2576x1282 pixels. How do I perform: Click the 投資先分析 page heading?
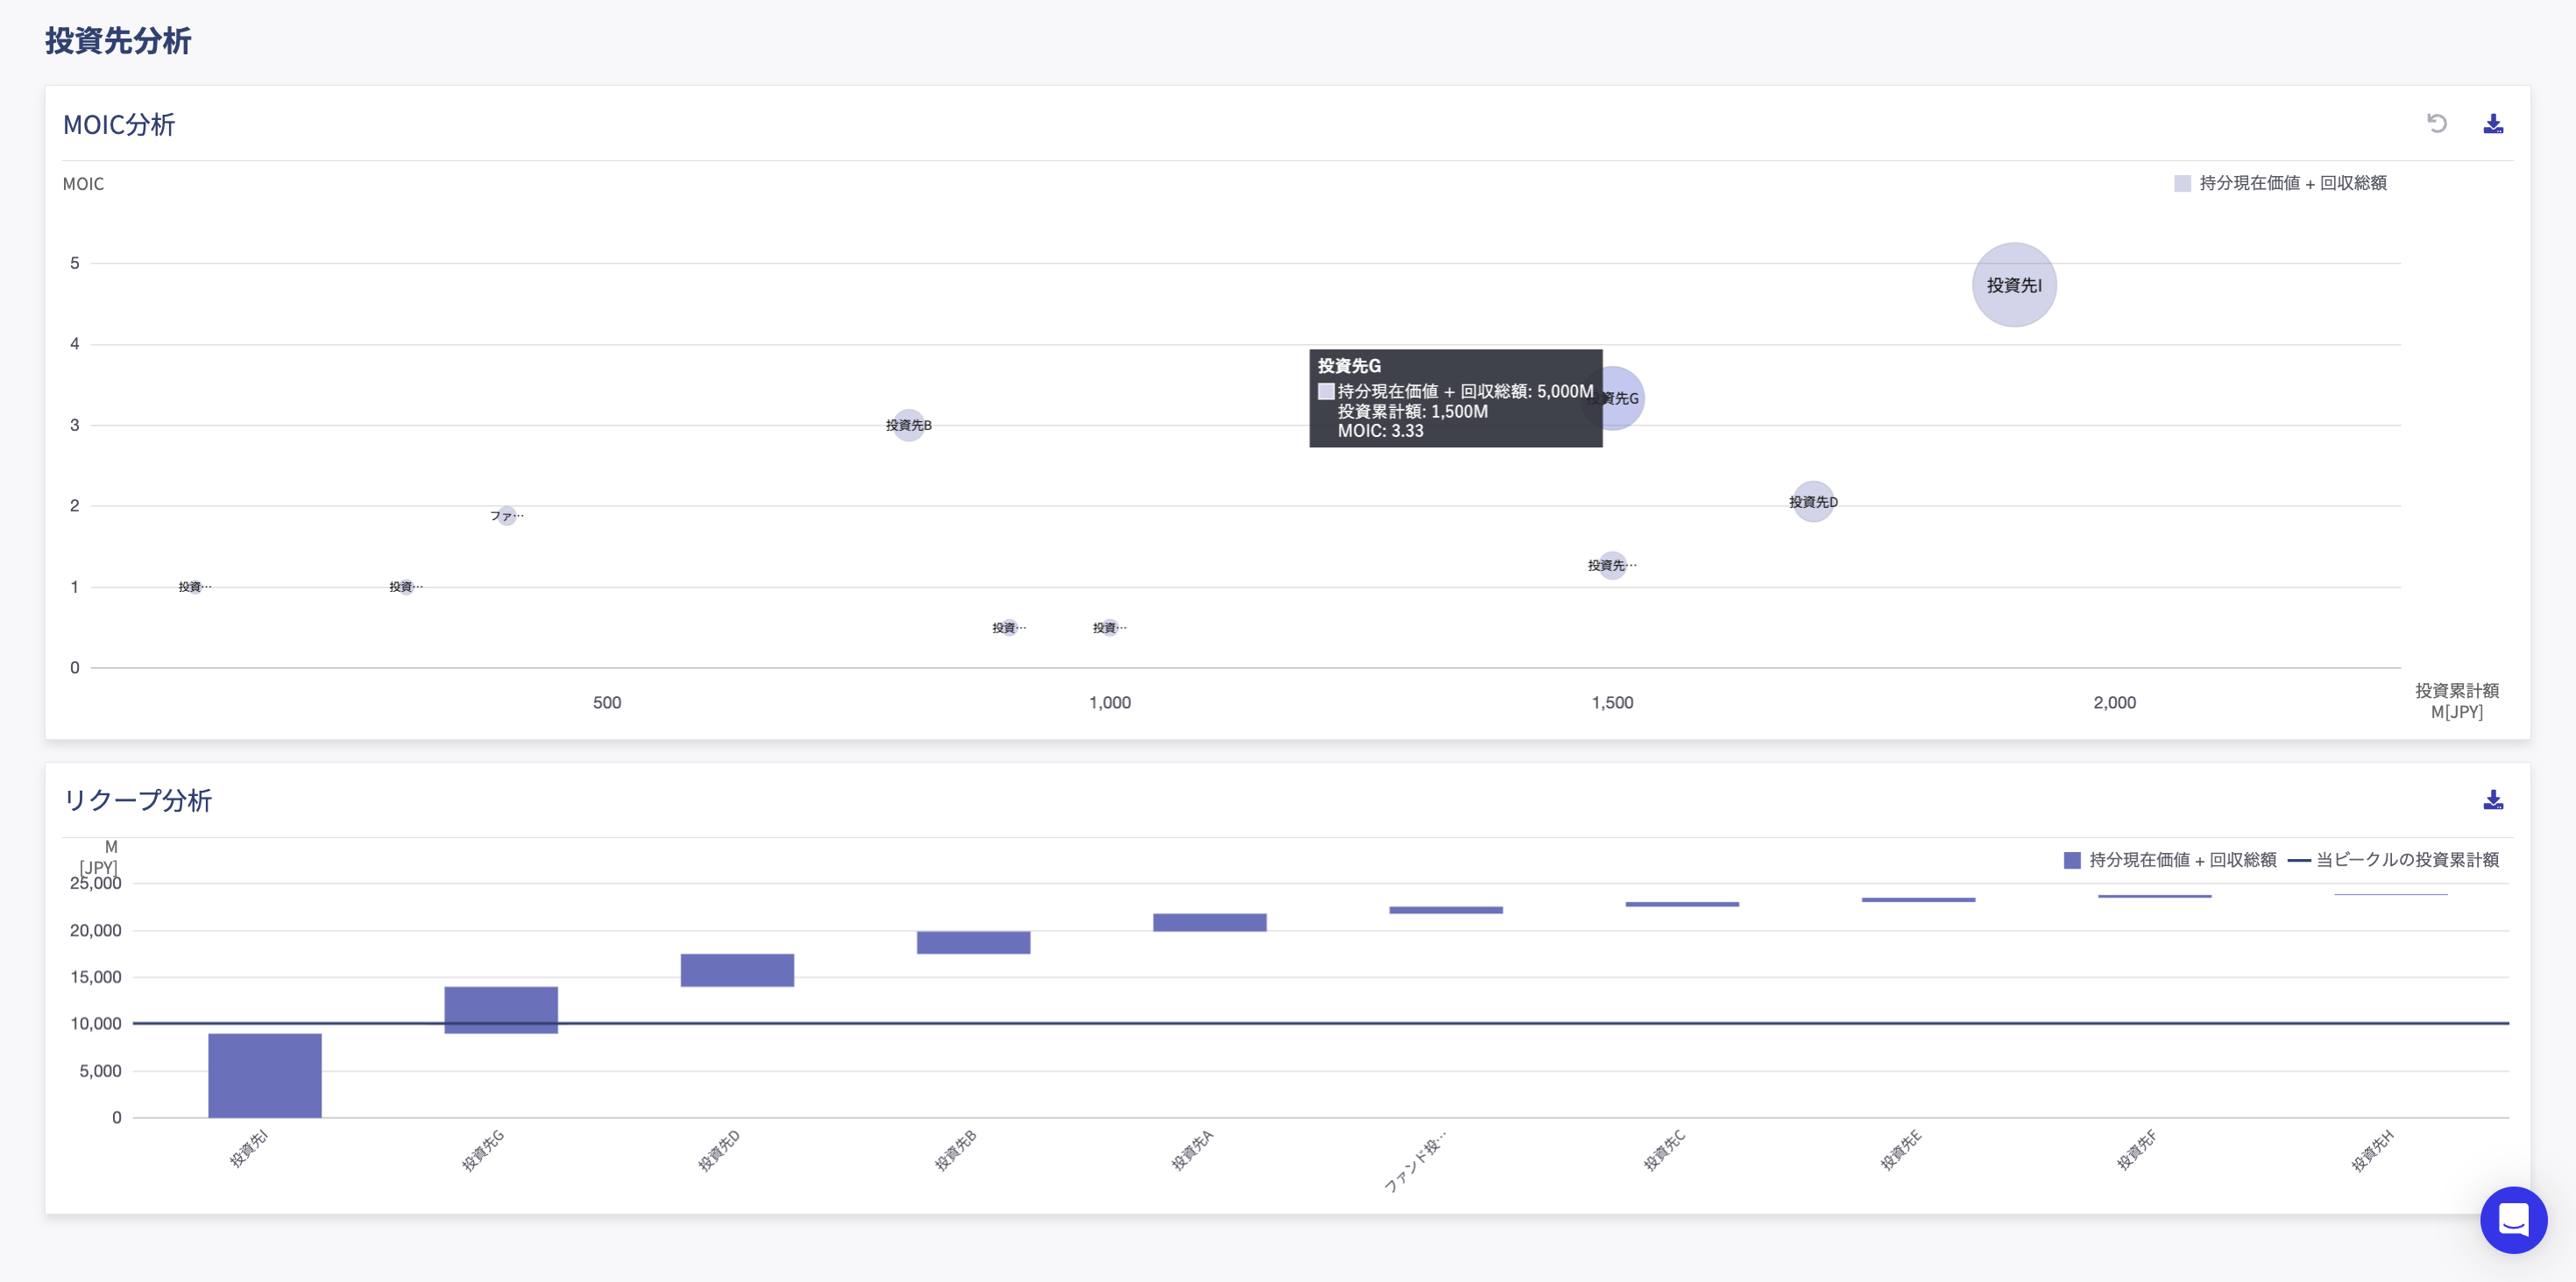coord(118,41)
